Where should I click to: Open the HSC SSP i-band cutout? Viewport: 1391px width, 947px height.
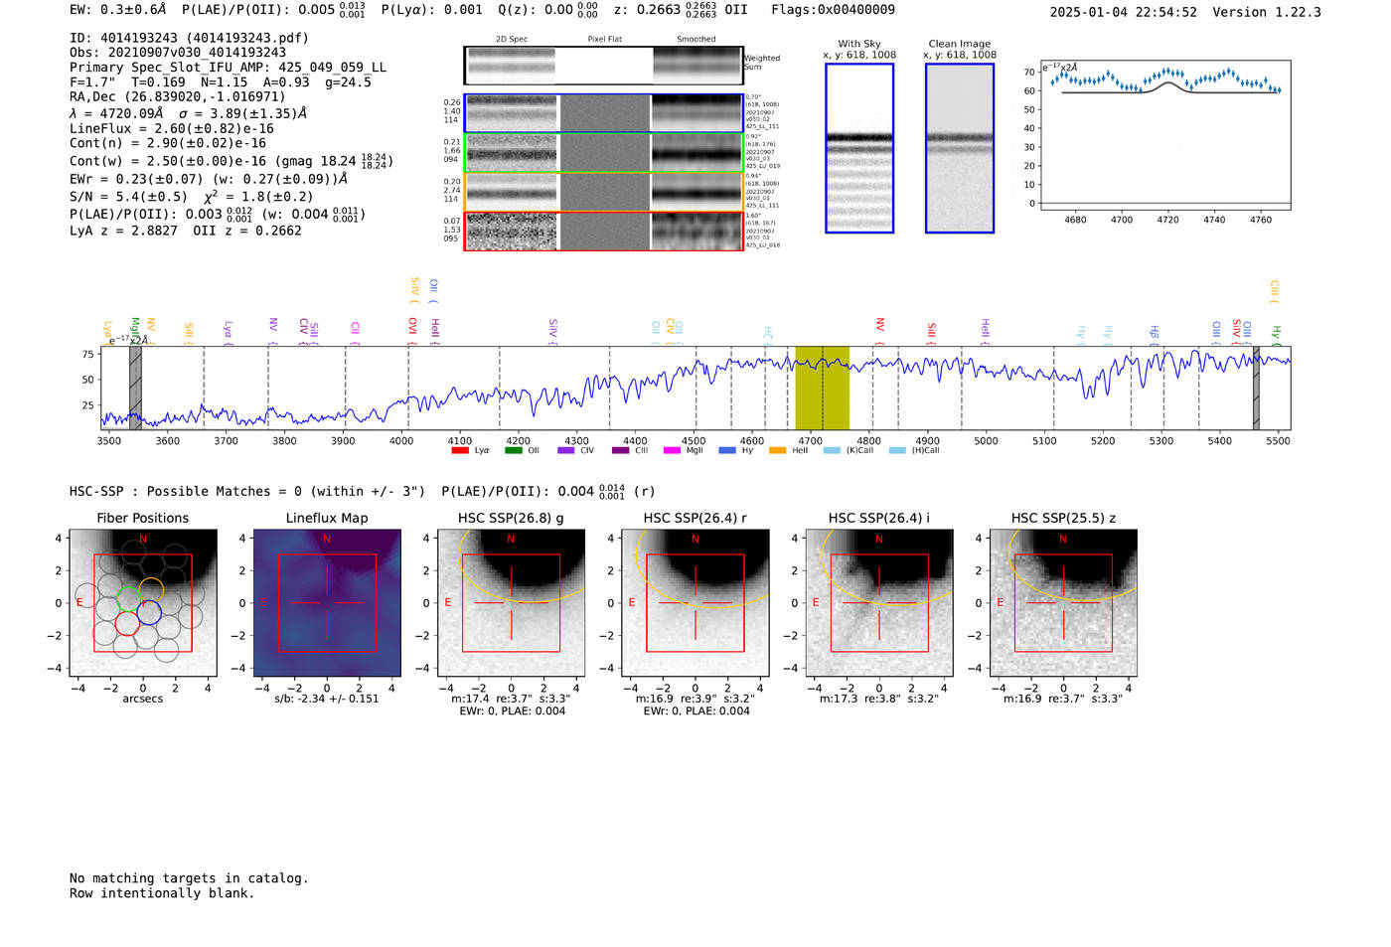click(x=879, y=604)
